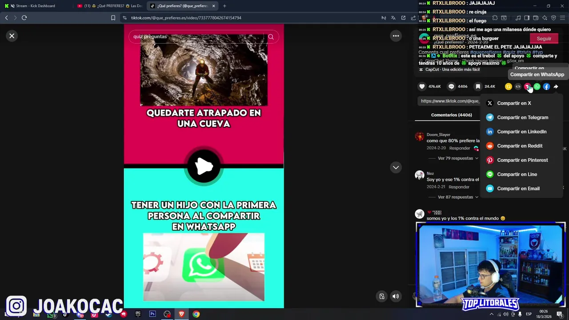This screenshot has height=320, width=569.
Task: Click the red send-to-friends icon
Action: [527, 87]
